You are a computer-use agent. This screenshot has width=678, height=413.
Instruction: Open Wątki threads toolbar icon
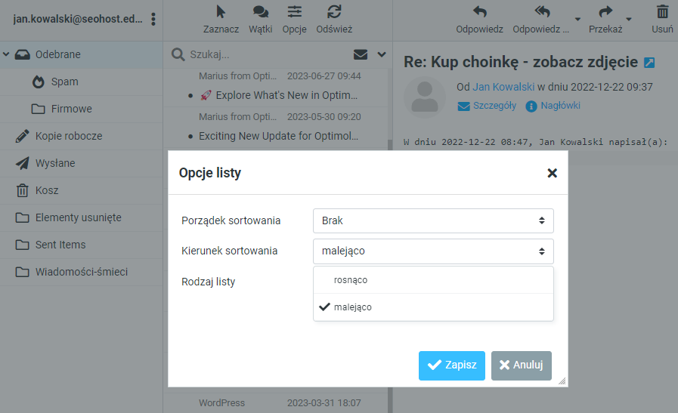click(x=260, y=12)
